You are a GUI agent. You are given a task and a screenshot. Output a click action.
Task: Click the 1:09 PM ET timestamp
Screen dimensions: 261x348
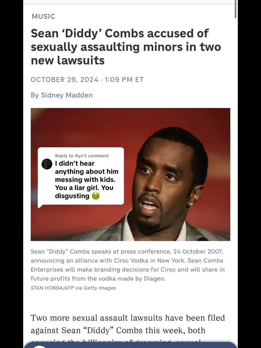pyautogui.click(x=124, y=80)
